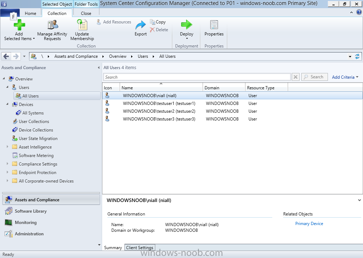This screenshot has width=363, height=258.
Task: Collapse the navigation pane arrow
Action: (x=99, y=68)
